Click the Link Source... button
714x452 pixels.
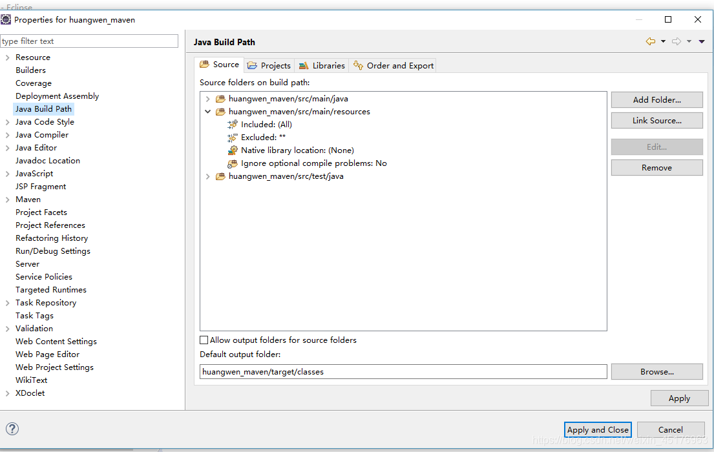coord(656,121)
